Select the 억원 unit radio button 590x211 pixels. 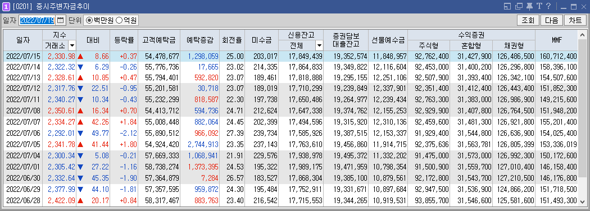119,20
